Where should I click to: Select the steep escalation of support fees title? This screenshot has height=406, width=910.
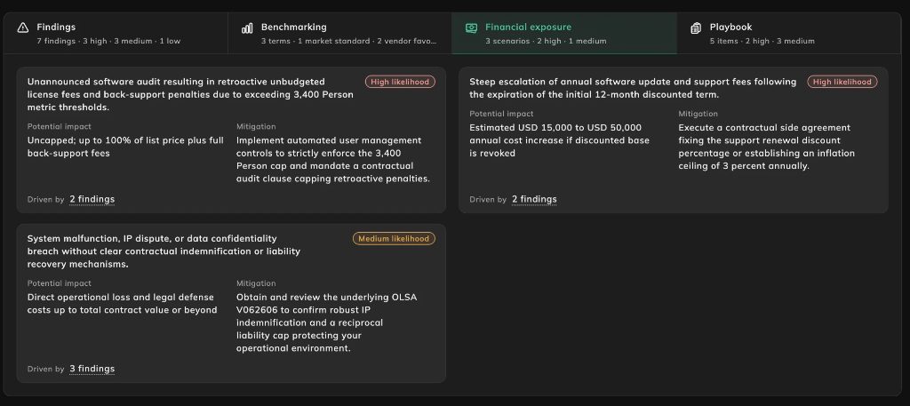(633, 88)
